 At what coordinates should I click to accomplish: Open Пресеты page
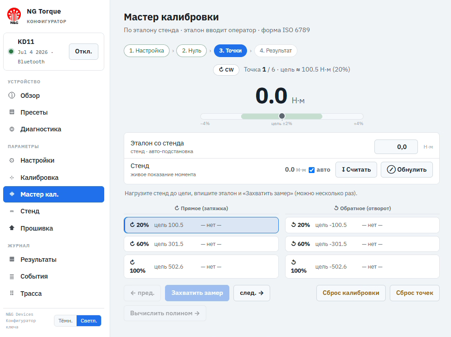pos(54,112)
